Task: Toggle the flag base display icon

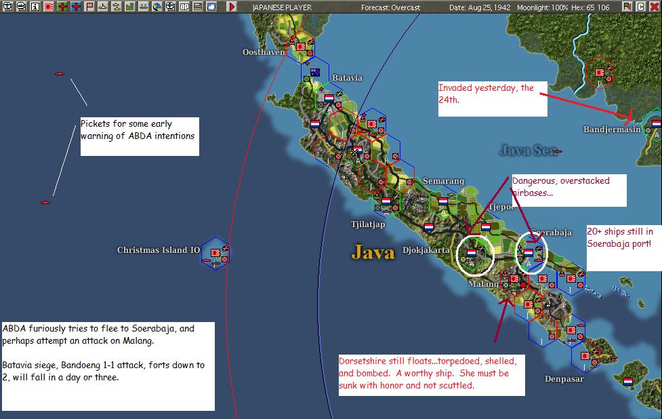Action: tap(88, 7)
